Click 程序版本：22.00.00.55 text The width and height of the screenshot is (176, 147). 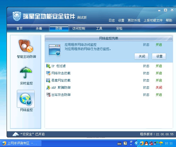point(157,134)
